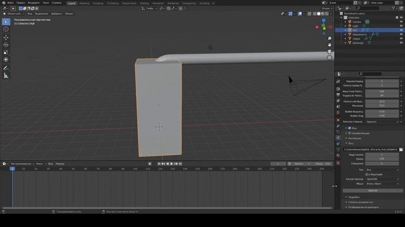
Task: Toggle the Меш checkbox
Action: [x=349, y=128]
